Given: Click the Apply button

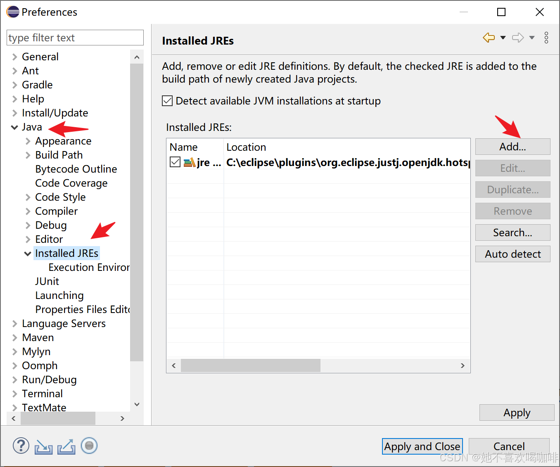Looking at the screenshot, I should pos(517,412).
